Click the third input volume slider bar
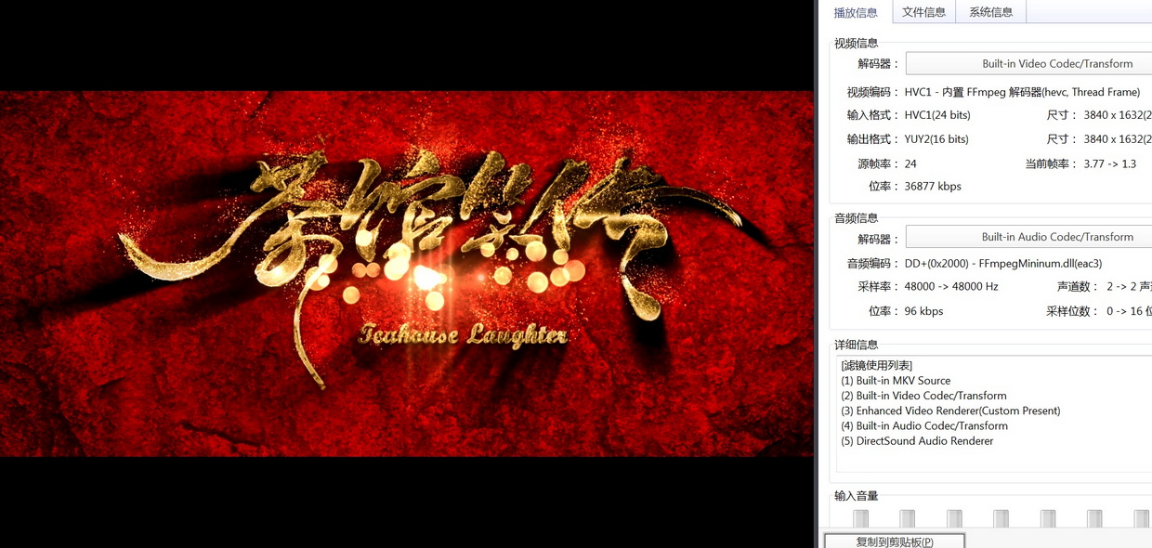 (954, 518)
